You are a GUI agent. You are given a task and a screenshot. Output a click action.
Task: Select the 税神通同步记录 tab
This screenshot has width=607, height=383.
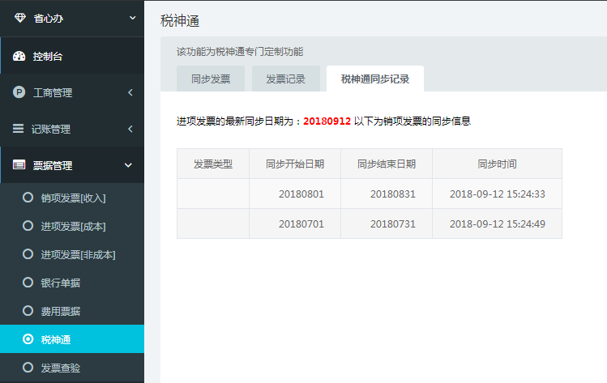pyautogui.click(x=375, y=79)
